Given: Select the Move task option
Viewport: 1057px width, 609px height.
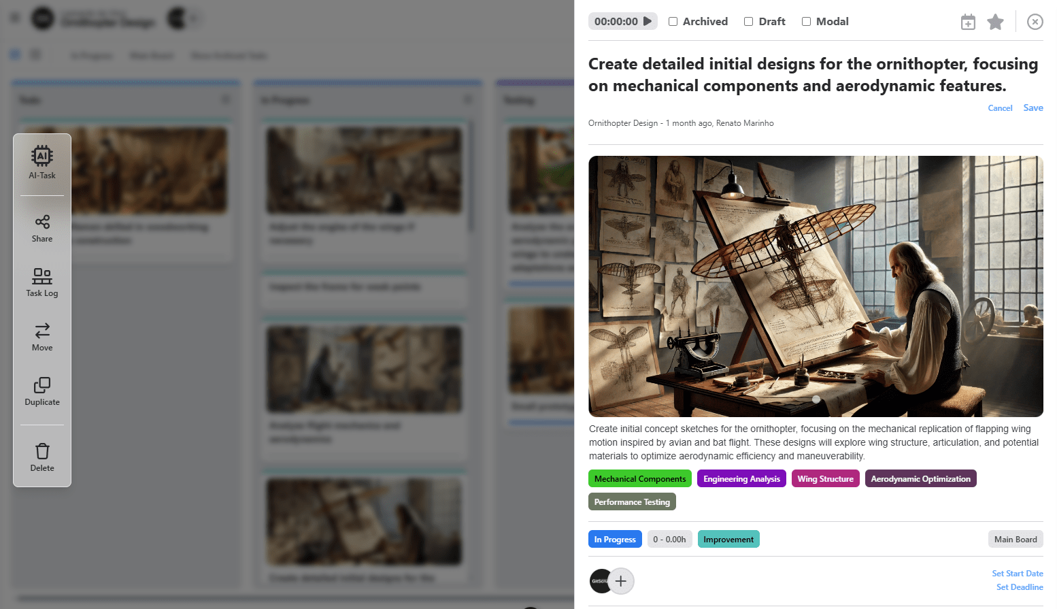Looking at the screenshot, I should click(x=42, y=337).
